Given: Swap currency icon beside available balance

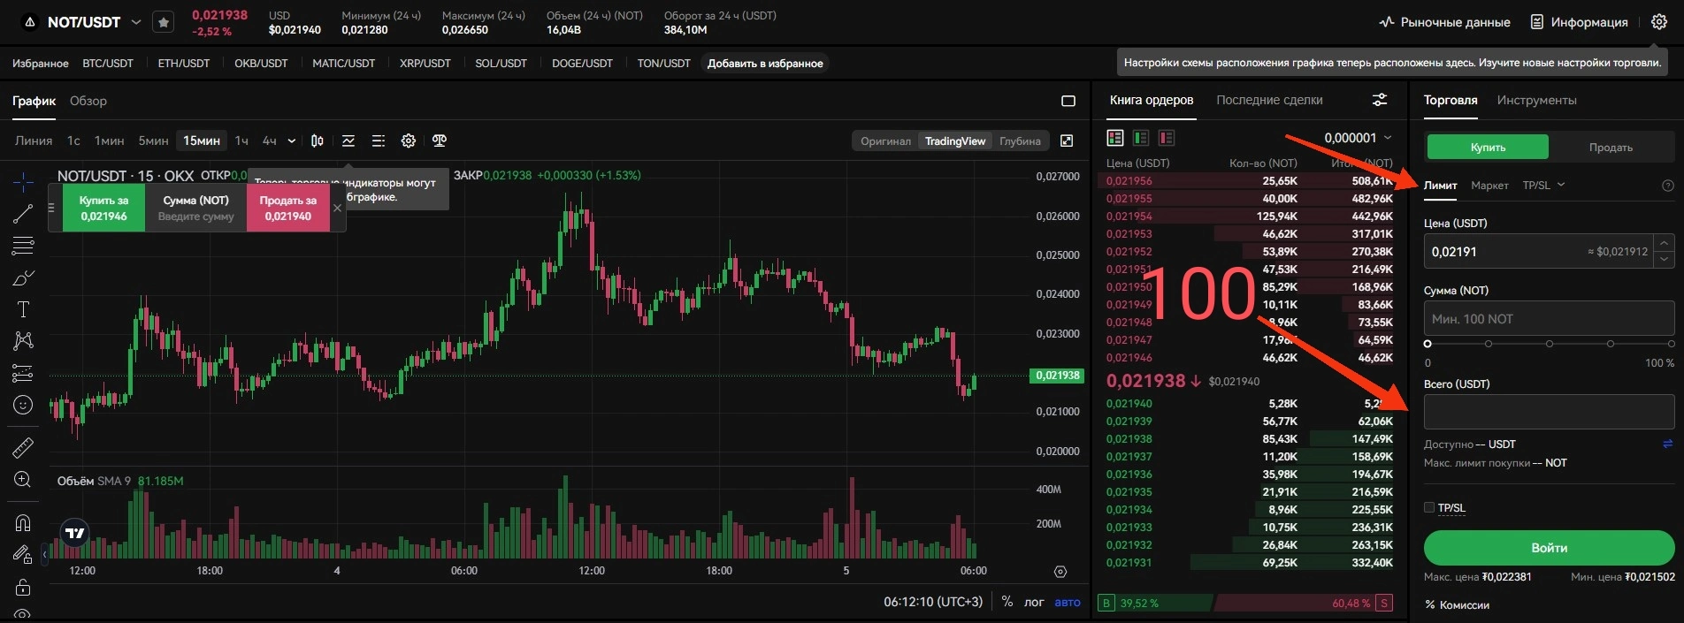Looking at the screenshot, I should pyautogui.click(x=1668, y=444).
